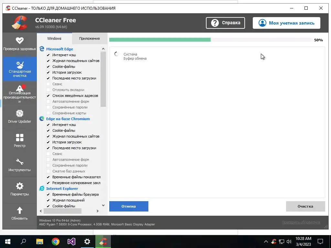Click Система Буфер обмена progress entry

[135, 56]
